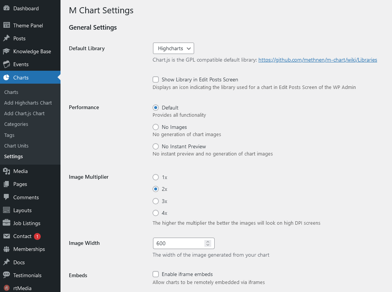Click the Dashboard gauge icon
Viewport: 392px width, 292px height.
click(x=6, y=8)
